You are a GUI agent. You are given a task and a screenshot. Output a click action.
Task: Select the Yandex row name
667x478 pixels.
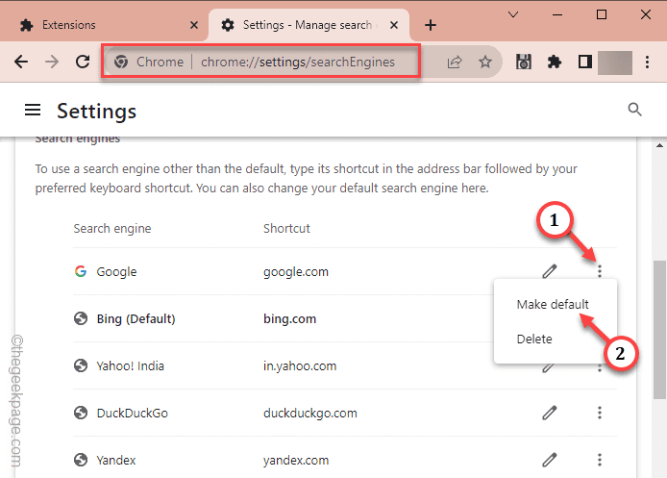[115, 460]
